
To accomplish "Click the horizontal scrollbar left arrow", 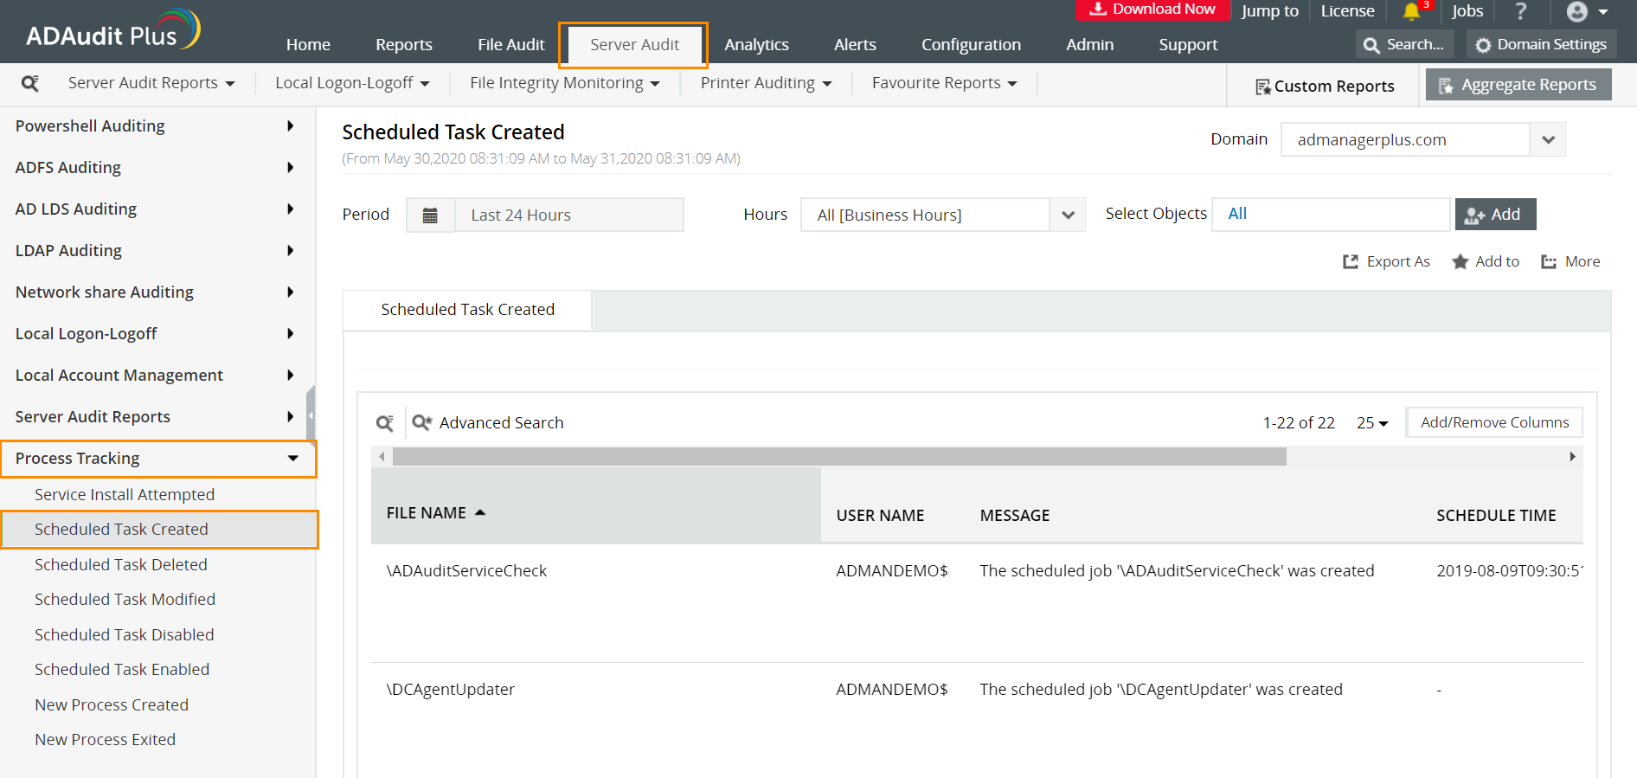I will tap(382, 456).
